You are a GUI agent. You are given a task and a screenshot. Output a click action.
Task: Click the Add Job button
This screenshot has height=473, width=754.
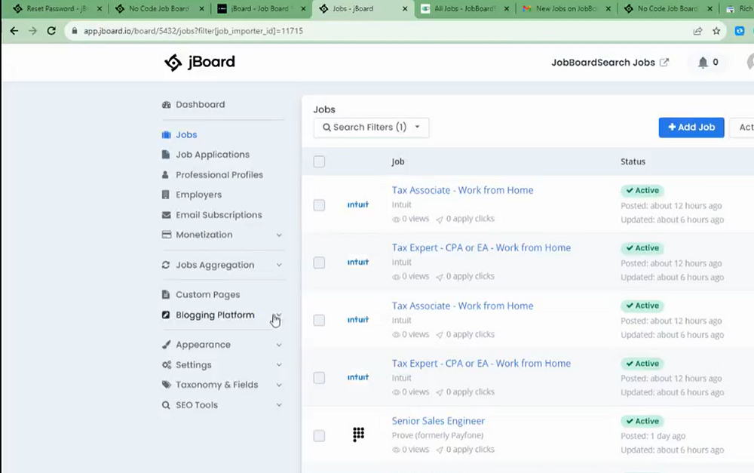click(x=691, y=127)
